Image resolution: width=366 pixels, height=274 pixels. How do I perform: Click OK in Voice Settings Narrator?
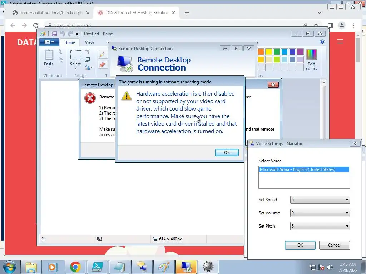(300, 245)
